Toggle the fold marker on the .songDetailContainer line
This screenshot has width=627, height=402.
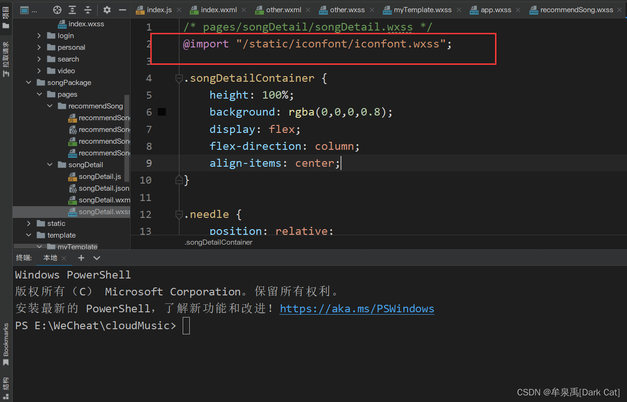coord(179,78)
